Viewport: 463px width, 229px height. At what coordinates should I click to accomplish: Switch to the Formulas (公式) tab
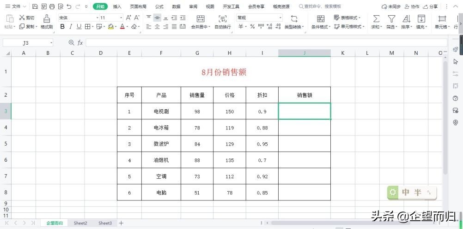[159, 6]
